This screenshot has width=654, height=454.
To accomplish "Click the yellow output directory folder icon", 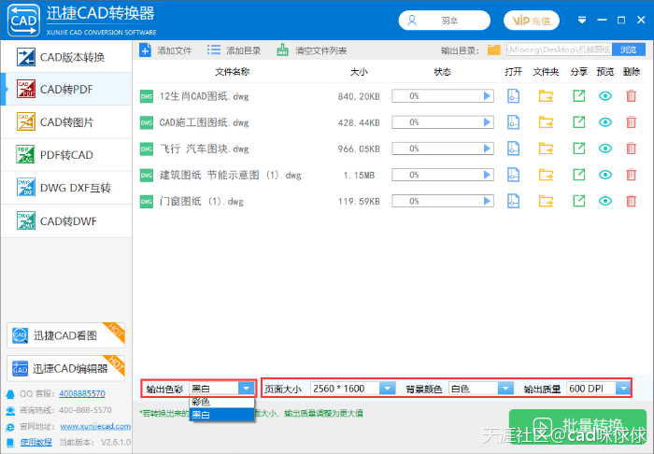I will tap(494, 50).
